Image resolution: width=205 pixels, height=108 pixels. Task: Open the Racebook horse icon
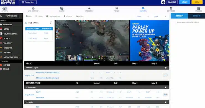pos(89,9)
